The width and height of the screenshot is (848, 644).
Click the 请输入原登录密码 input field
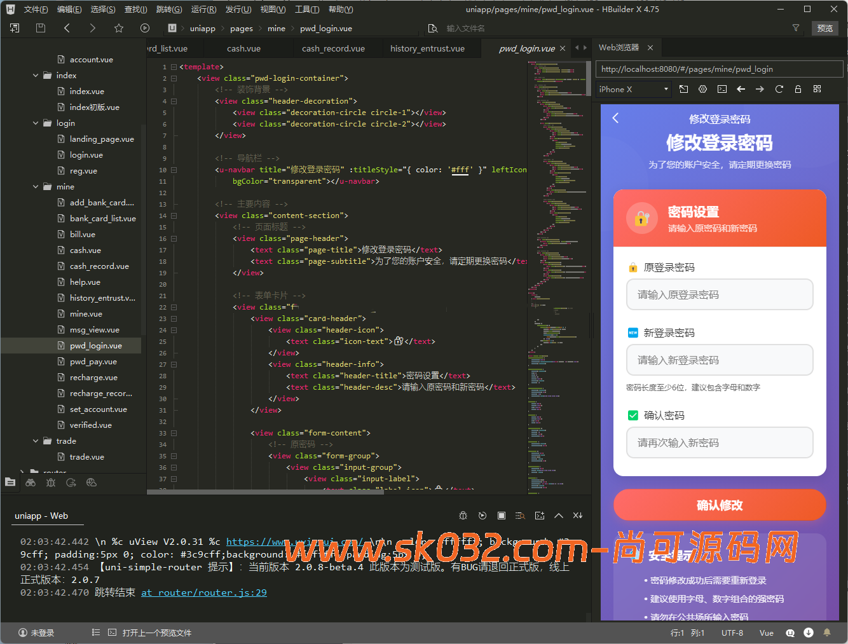coord(719,295)
